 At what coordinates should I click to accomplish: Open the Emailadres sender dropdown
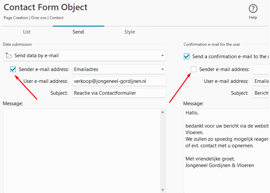(162, 69)
